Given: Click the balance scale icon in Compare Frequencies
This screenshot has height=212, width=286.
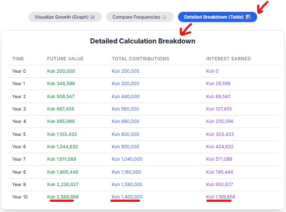Looking at the screenshot, I should (x=164, y=17).
